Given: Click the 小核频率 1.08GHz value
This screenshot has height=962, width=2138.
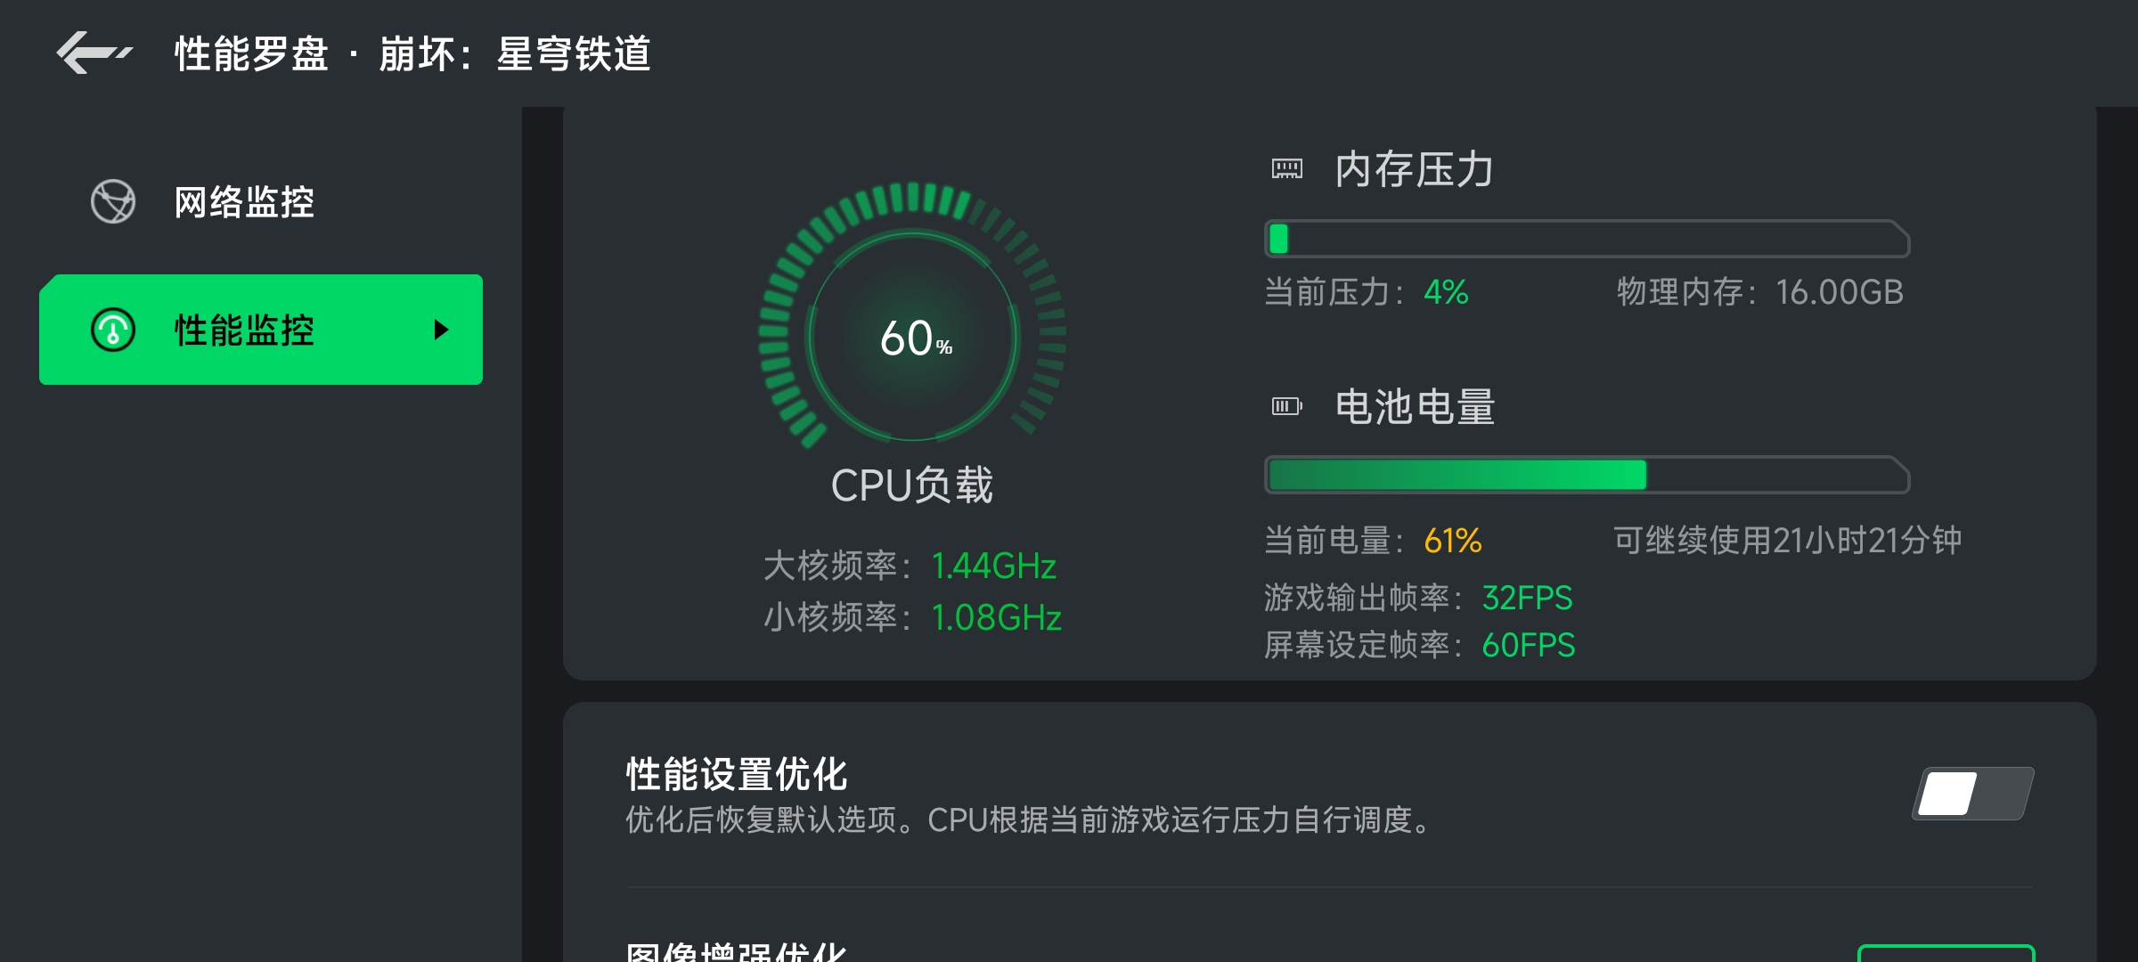Looking at the screenshot, I should point(996,617).
